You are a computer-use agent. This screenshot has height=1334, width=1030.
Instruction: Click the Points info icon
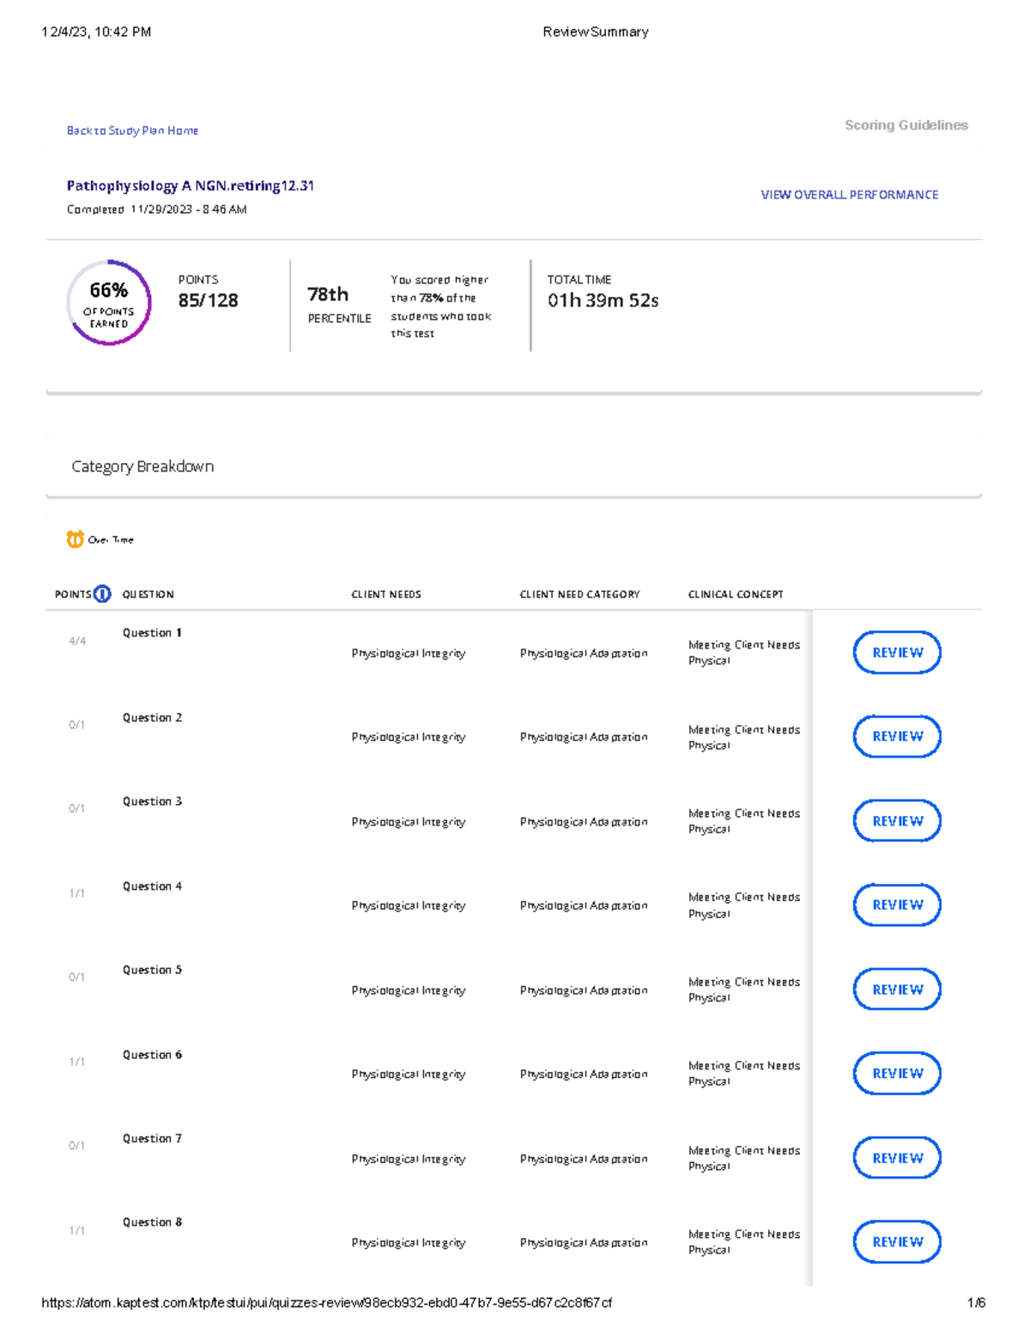[102, 594]
